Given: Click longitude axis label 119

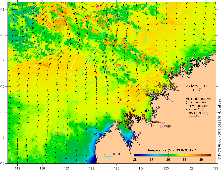Looking at the screenshot, I should click(x=18, y=168).
